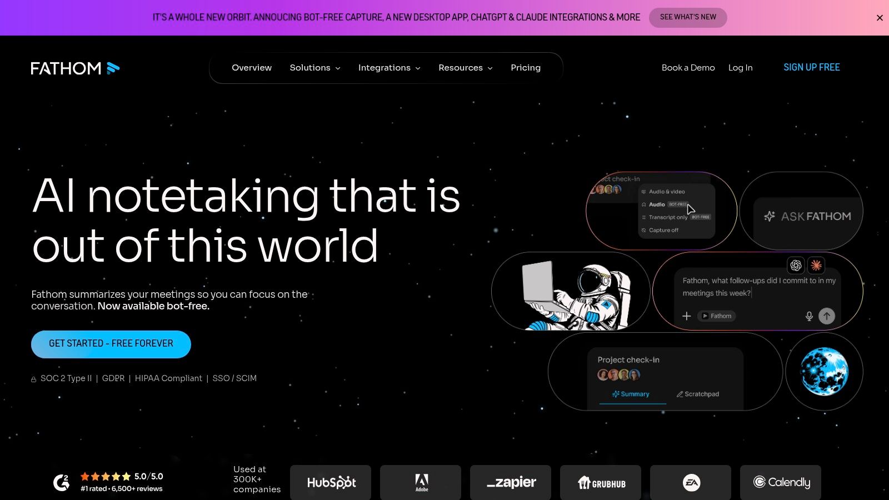889x500 pixels.
Task: Click the Fathom chip in the prompt box
Action: coord(717,316)
